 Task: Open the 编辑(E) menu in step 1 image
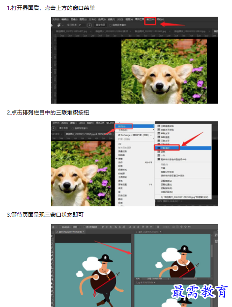click(65, 19)
